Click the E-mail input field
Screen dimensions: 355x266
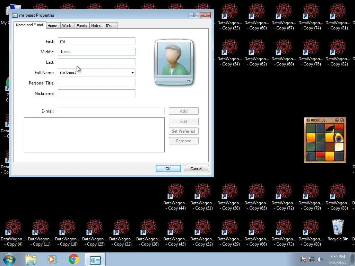click(x=111, y=111)
